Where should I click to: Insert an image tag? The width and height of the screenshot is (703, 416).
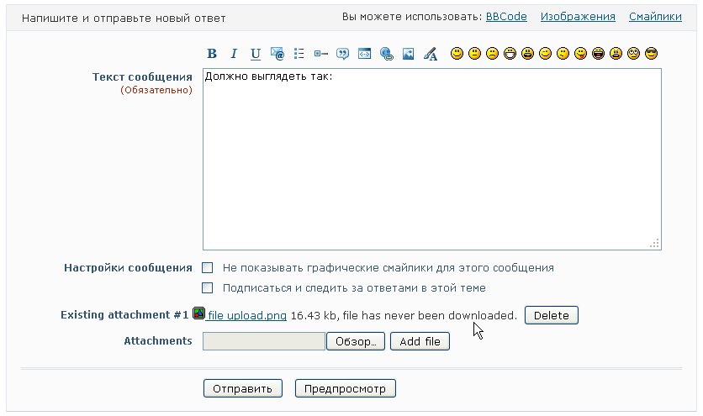pyautogui.click(x=409, y=54)
